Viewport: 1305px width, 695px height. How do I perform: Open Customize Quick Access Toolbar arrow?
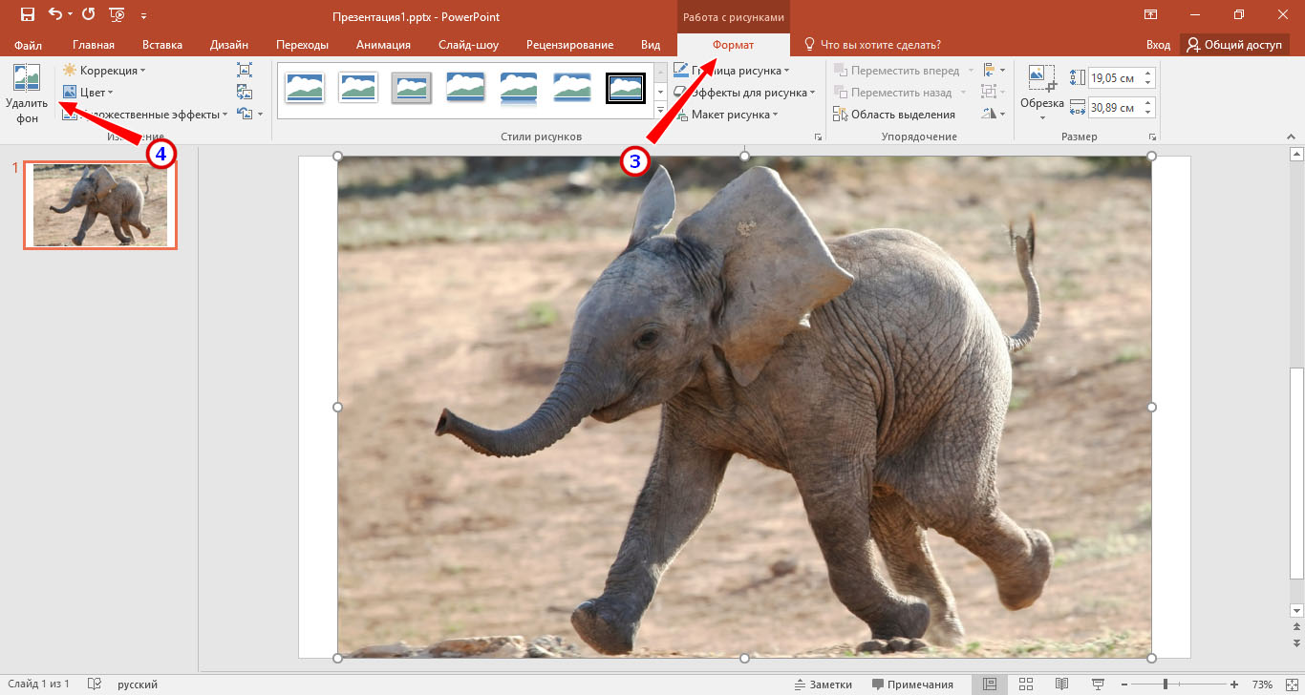click(x=143, y=16)
